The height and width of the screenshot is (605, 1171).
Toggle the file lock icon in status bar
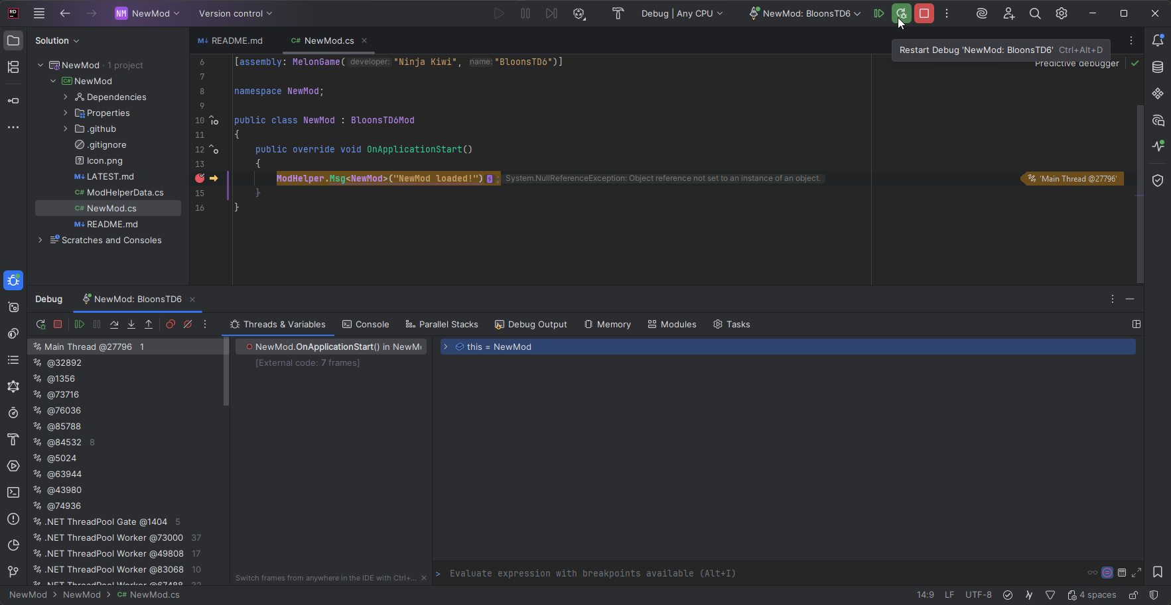click(1133, 594)
